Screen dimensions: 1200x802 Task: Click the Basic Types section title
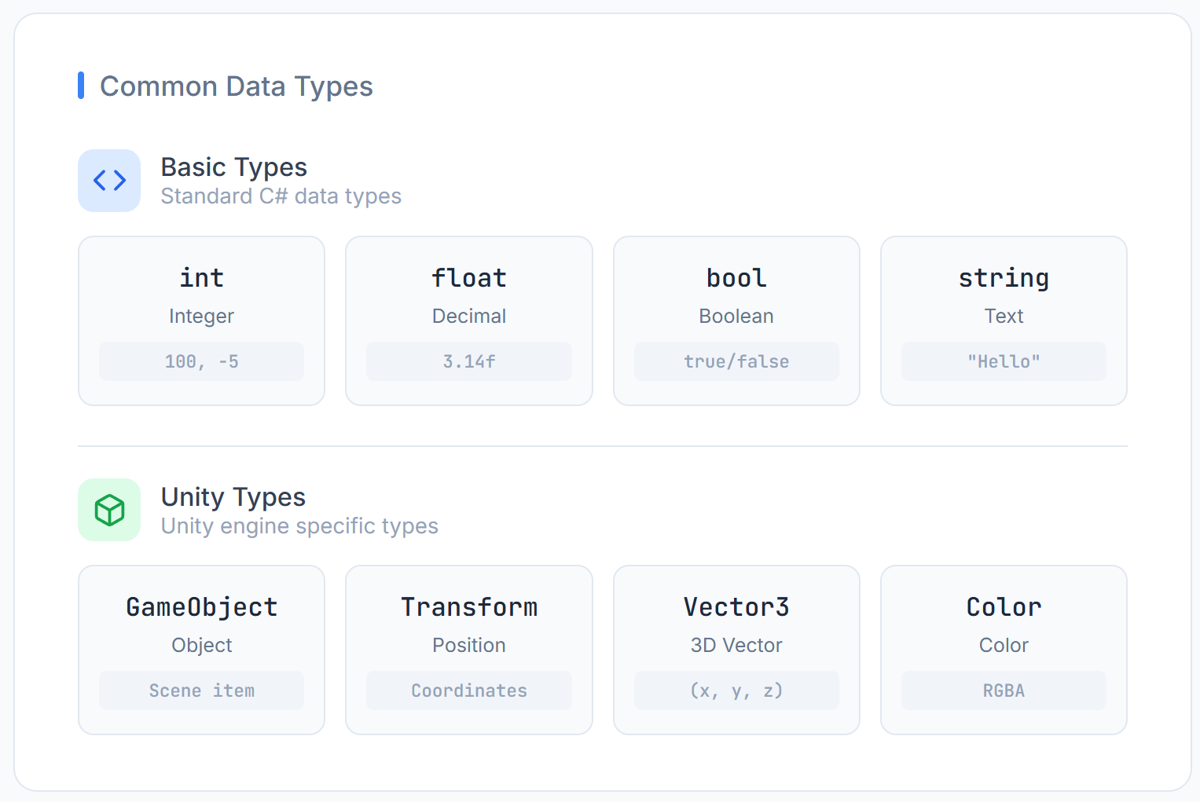tap(233, 167)
